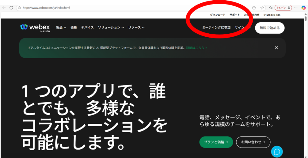The height and width of the screenshot is (158, 308).
Task: Click the ミーティングに参加 link
Action: pyautogui.click(x=216, y=28)
